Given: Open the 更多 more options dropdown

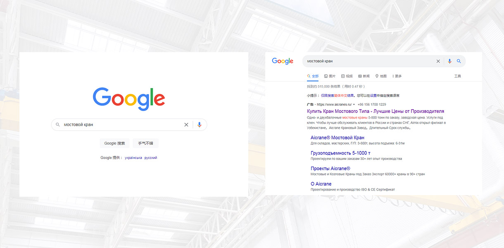Looking at the screenshot, I should (397, 76).
